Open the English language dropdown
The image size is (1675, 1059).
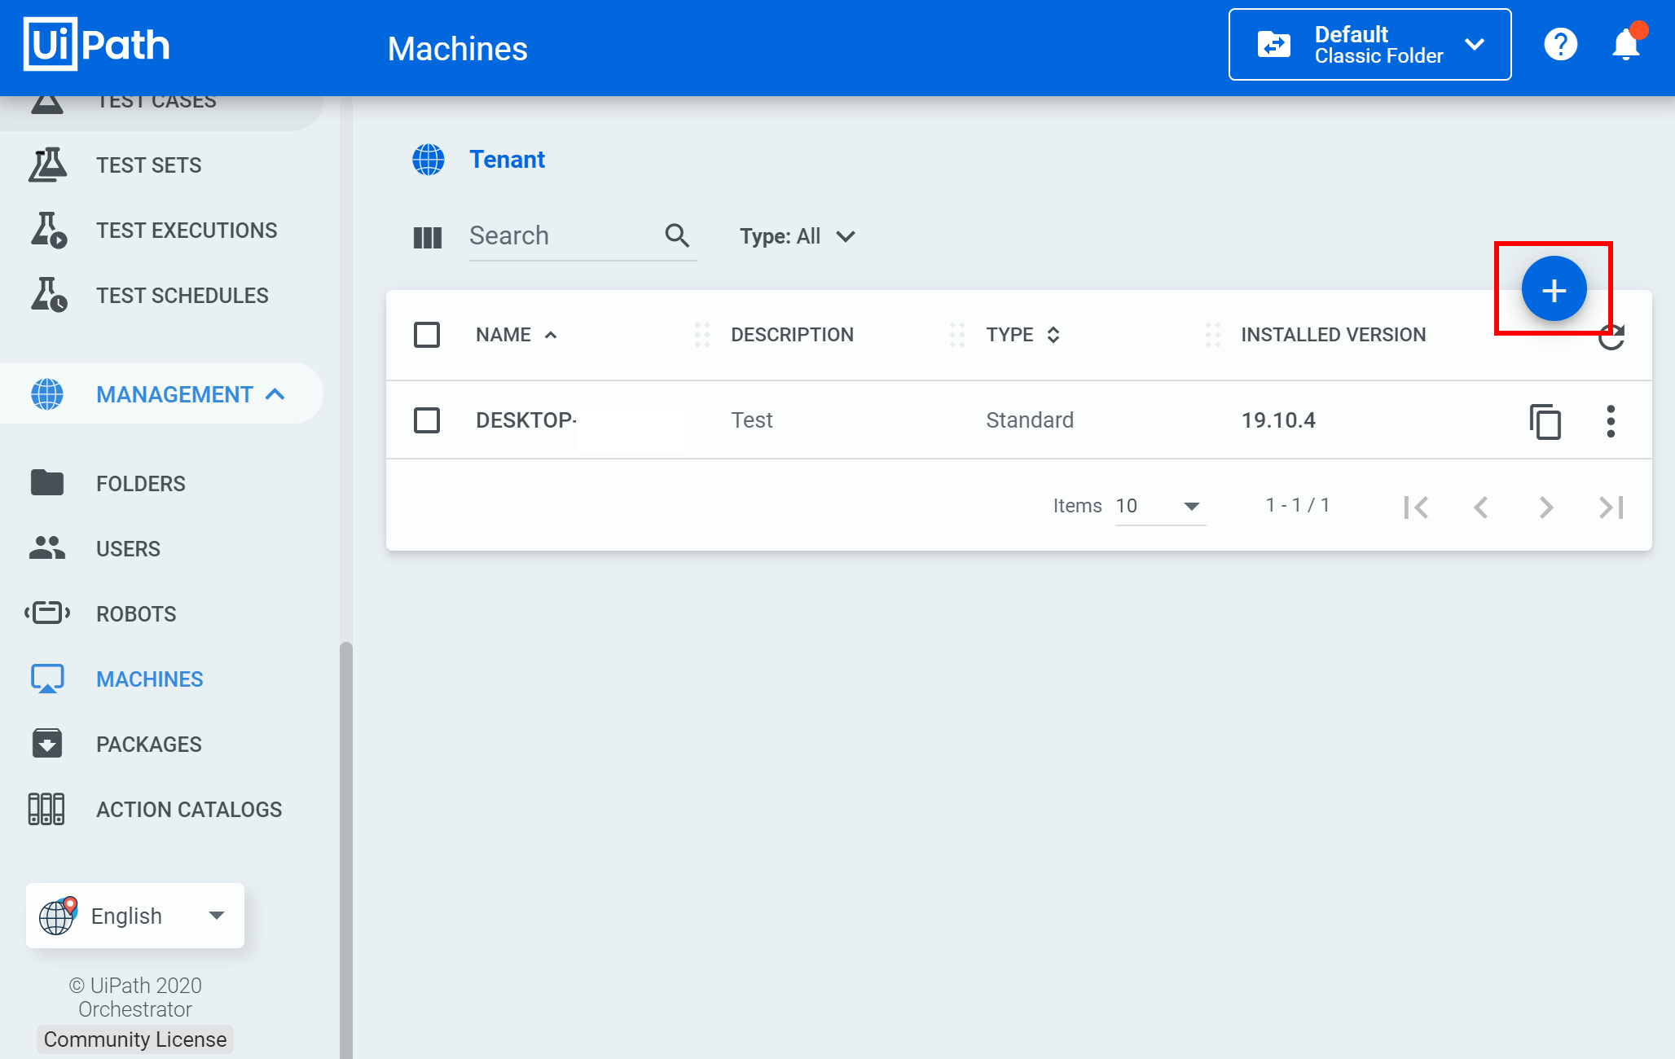(x=135, y=916)
